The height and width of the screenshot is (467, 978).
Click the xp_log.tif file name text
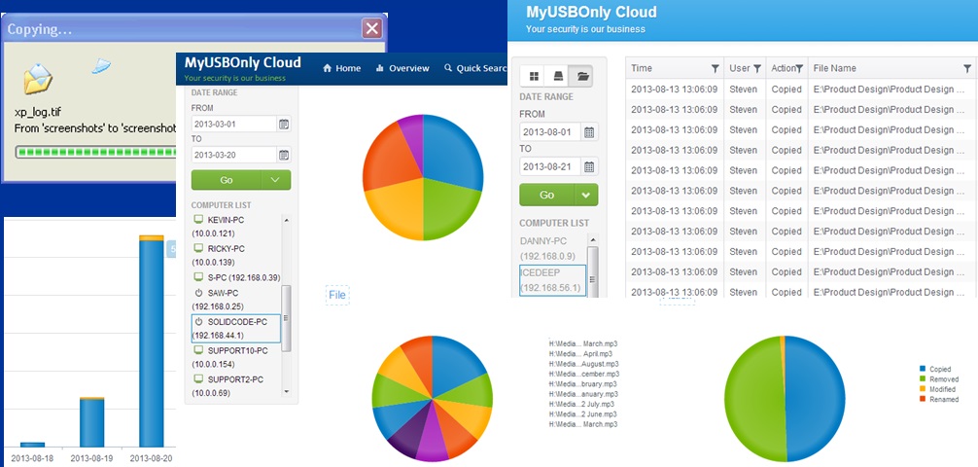click(x=37, y=113)
